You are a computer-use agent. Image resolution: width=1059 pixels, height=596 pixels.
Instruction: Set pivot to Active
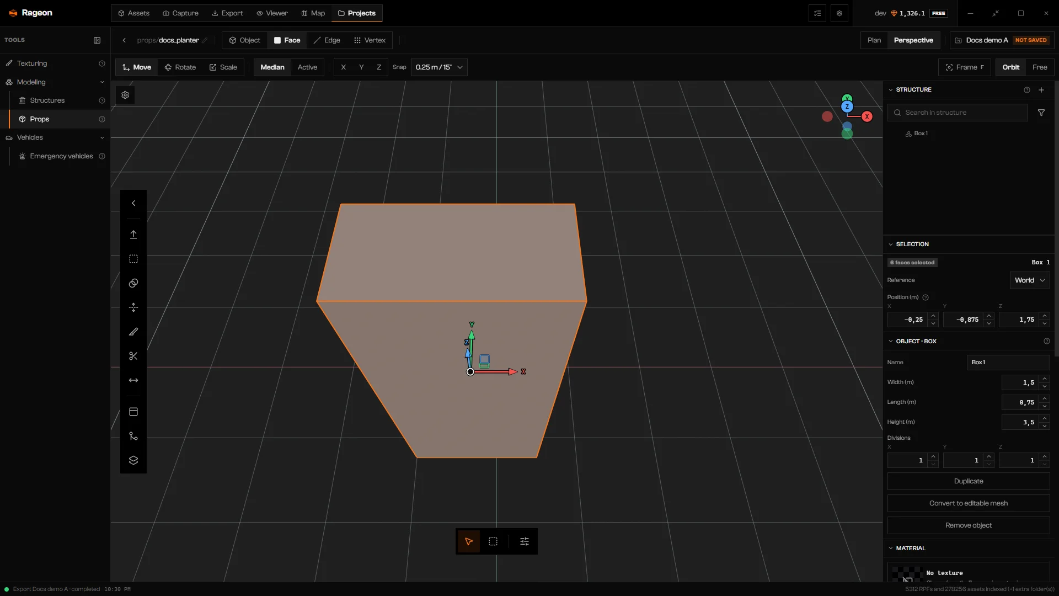[x=307, y=67]
